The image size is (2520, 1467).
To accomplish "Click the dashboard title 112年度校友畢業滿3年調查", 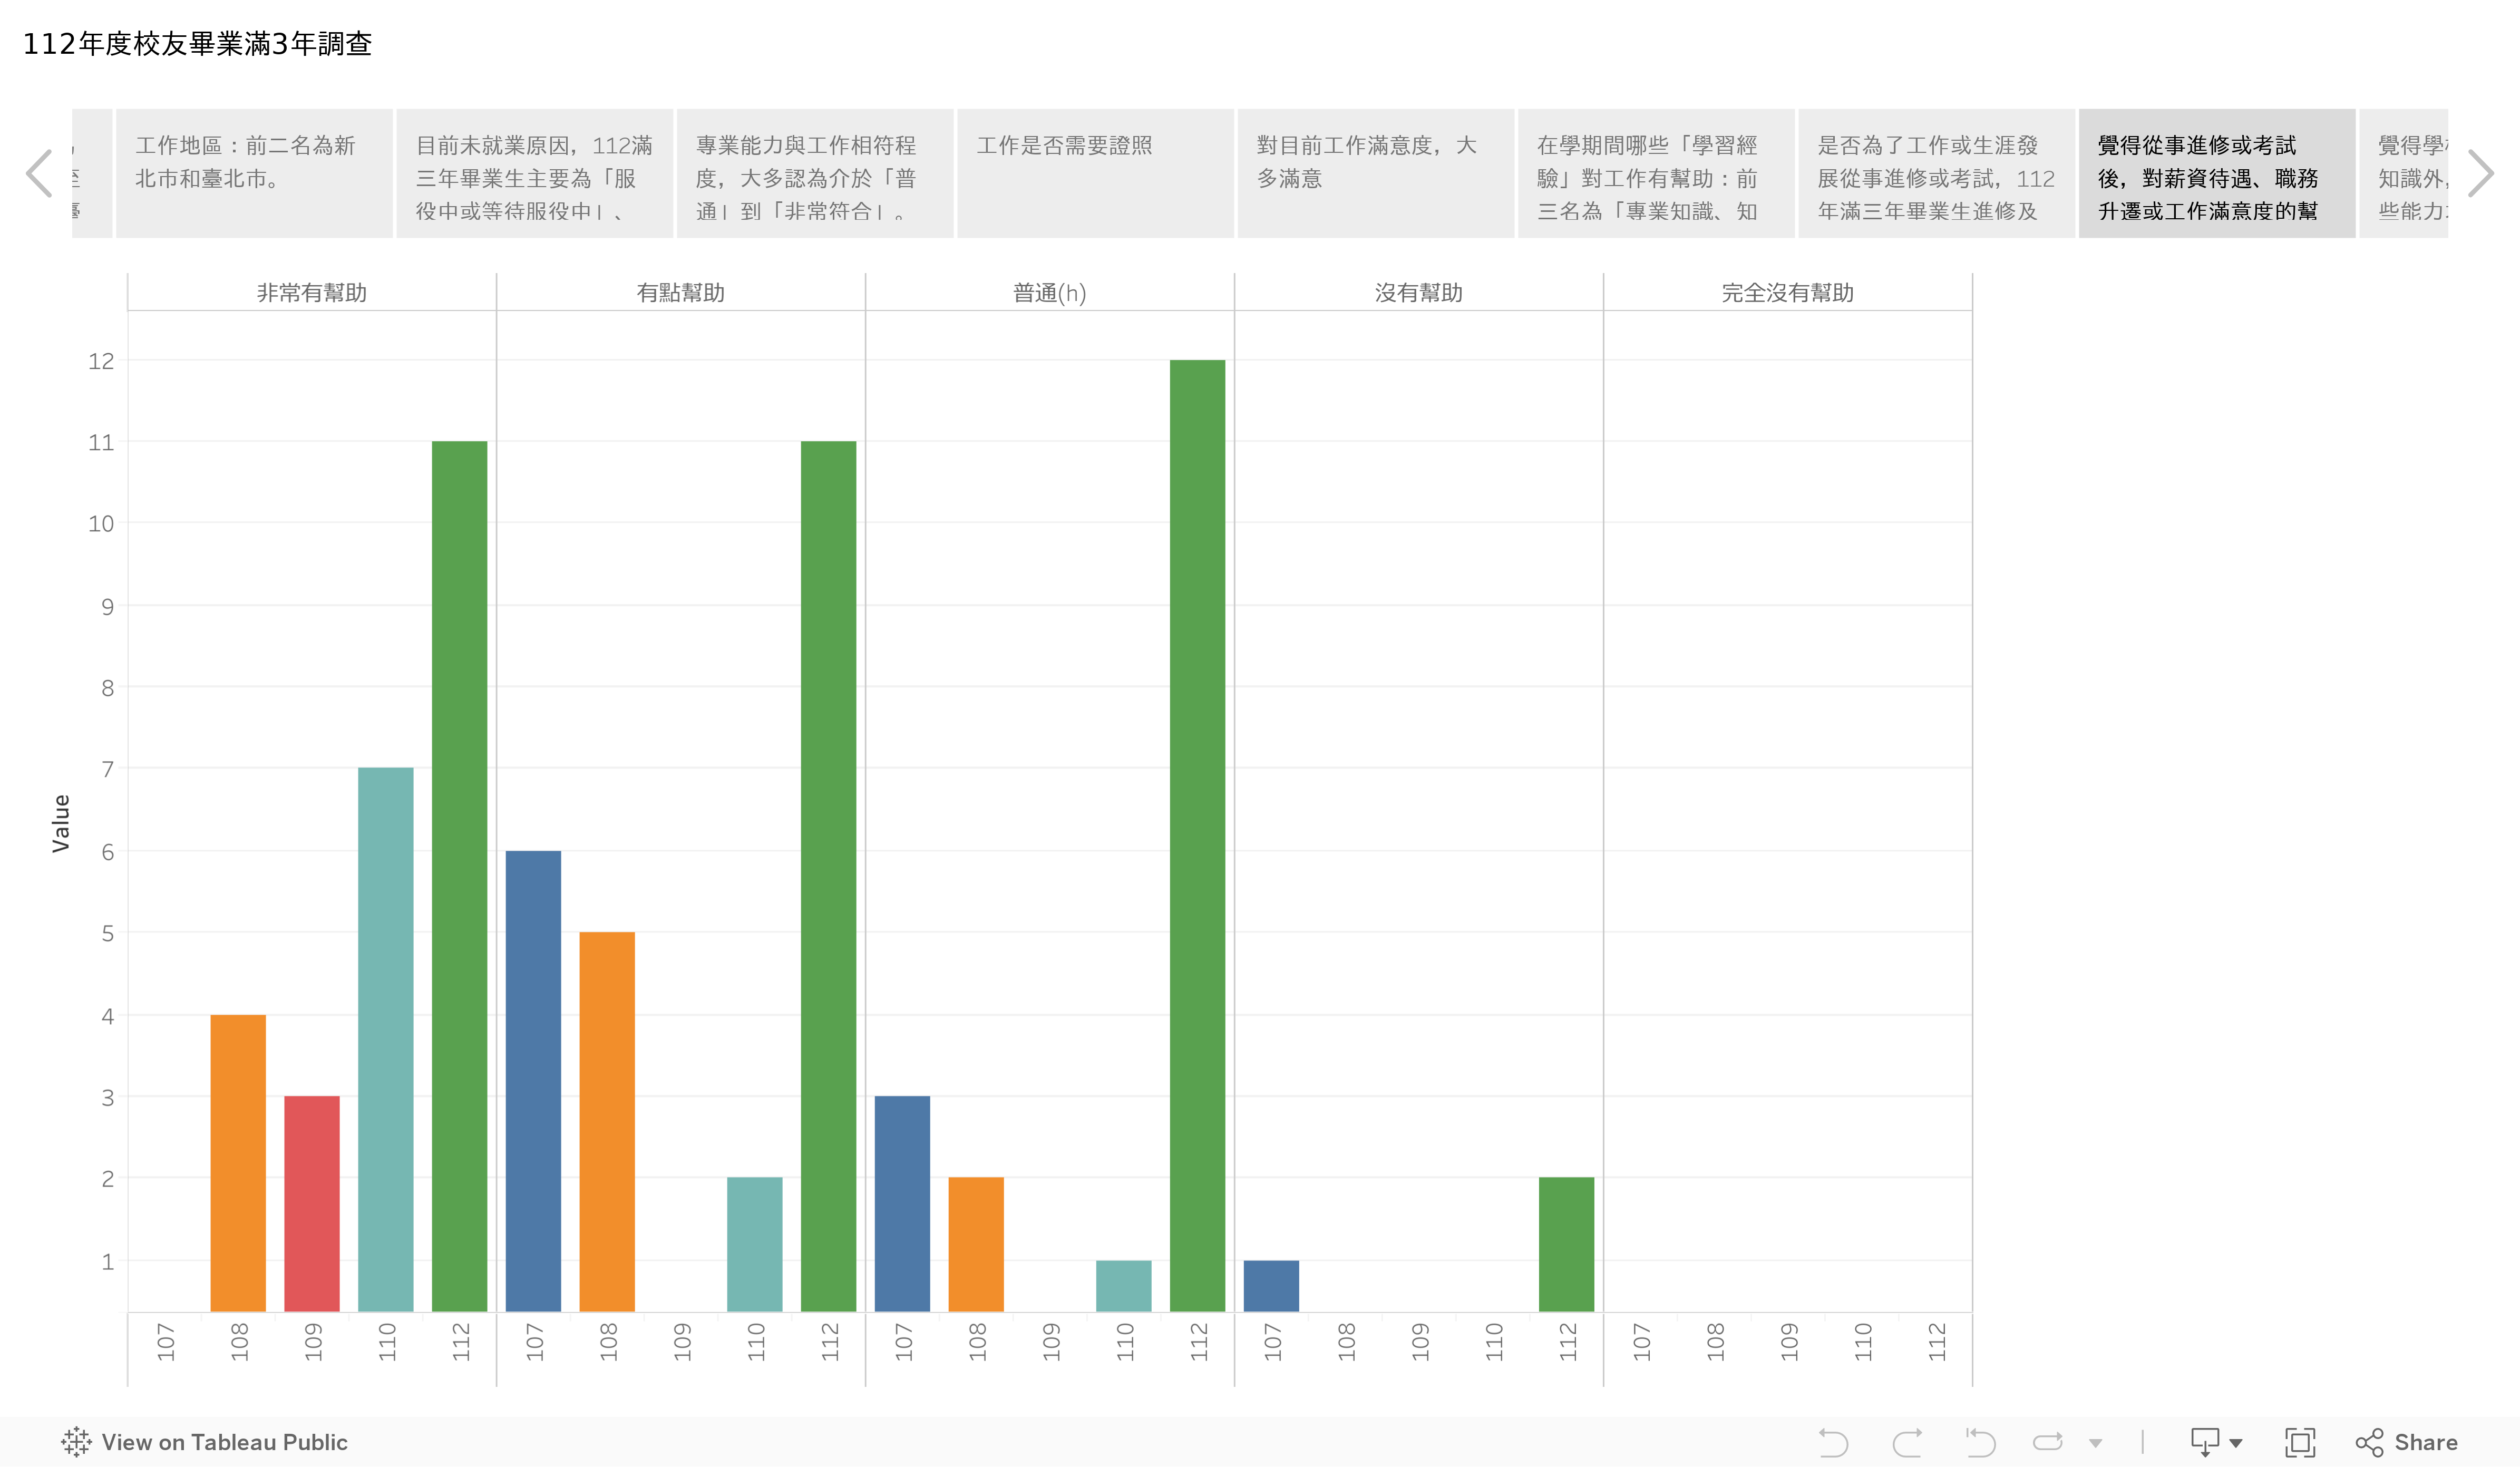I will click(198, 44).
